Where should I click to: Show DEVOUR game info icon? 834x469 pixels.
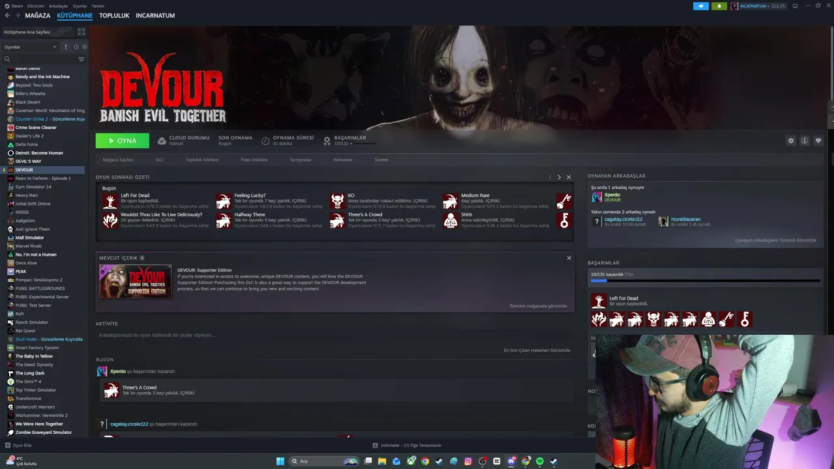(x=805, y=141)
